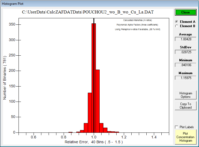Click Plot Concentration Histogram button

[186, 137]
